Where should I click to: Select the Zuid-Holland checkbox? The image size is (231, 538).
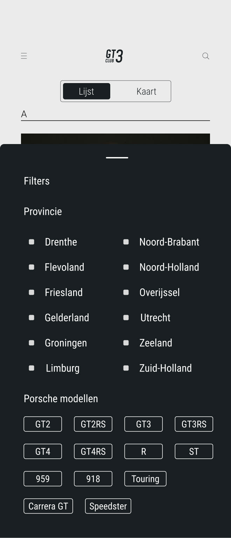tap(126, 368)
